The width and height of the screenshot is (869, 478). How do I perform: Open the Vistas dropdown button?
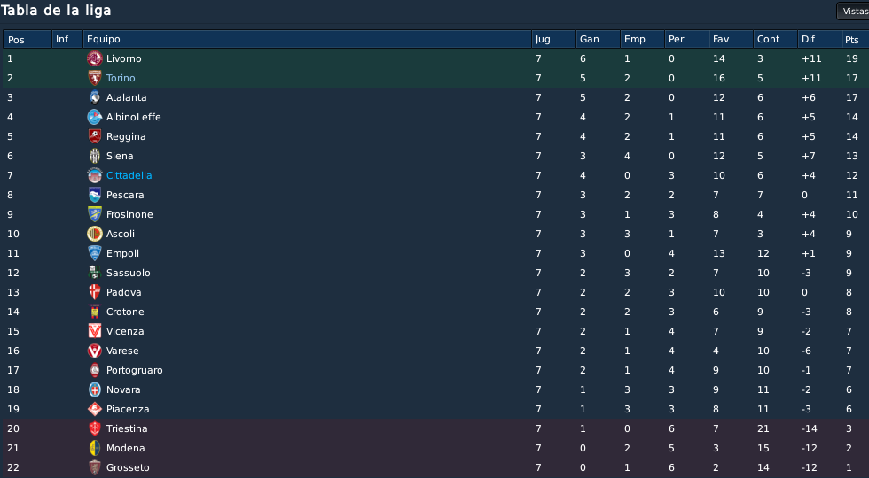pyautogui.click(x=853, y=11)
